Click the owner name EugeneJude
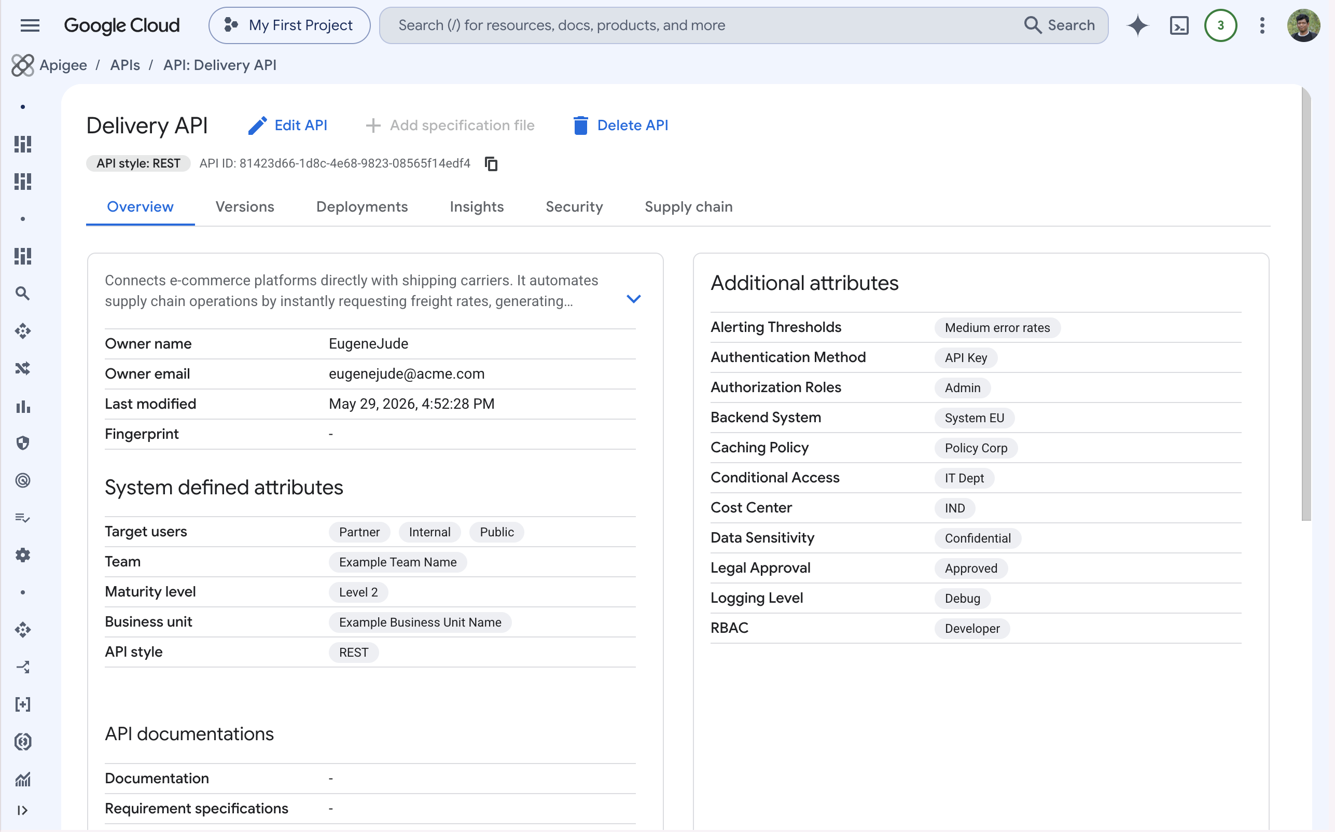Screen dimensions: 1335x832 pos(369,343)
